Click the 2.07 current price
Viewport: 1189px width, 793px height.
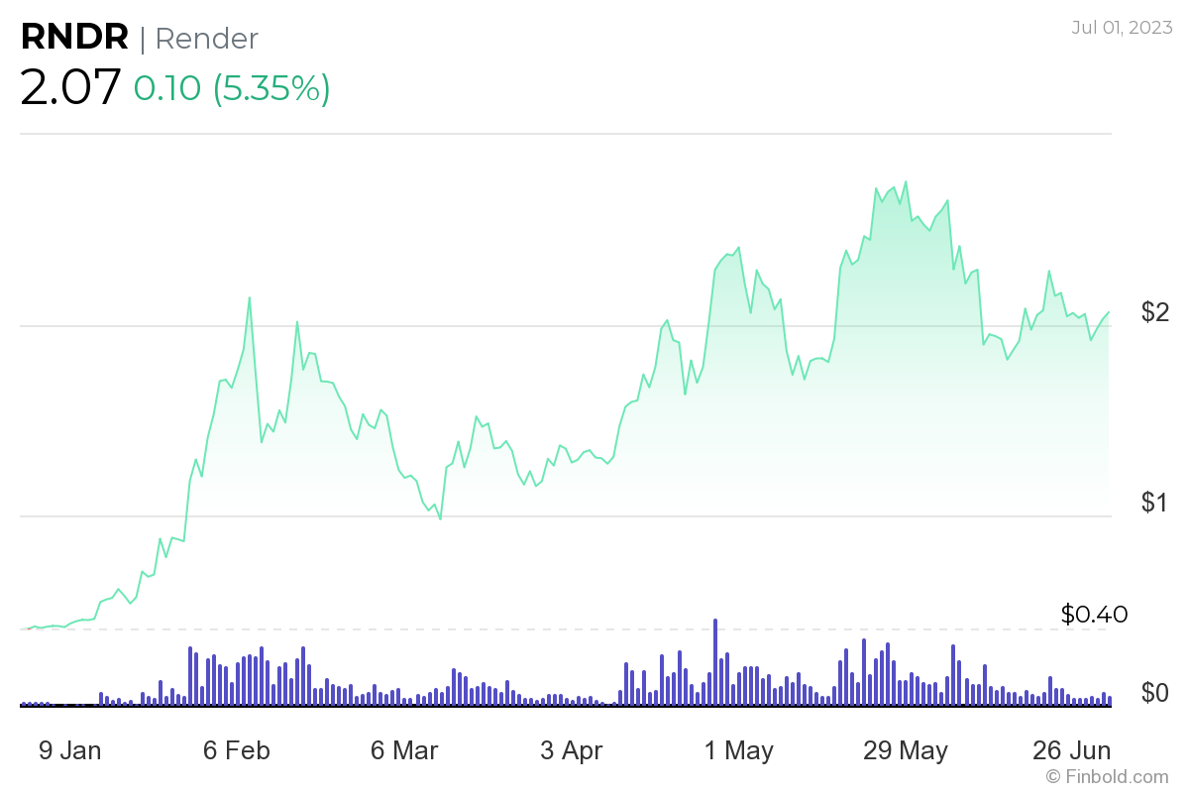70,87
